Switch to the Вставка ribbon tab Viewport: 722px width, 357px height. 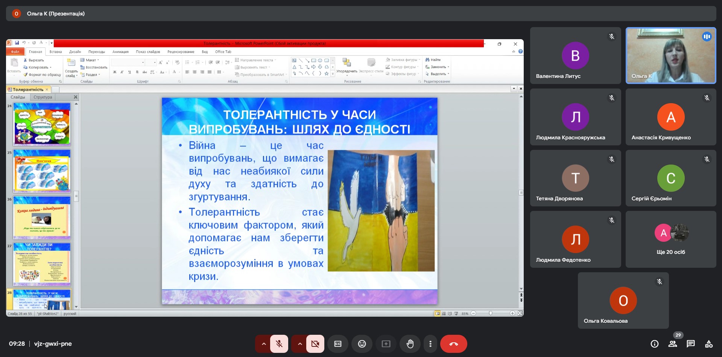coord(56,52)
